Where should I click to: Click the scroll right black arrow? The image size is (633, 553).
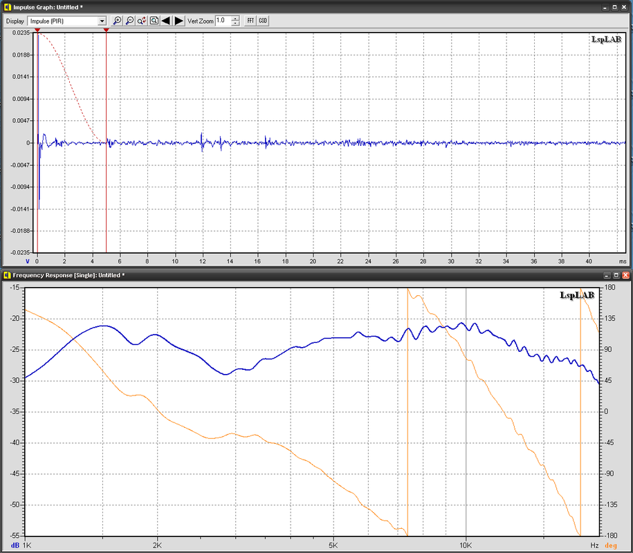[x=179, y=21]
